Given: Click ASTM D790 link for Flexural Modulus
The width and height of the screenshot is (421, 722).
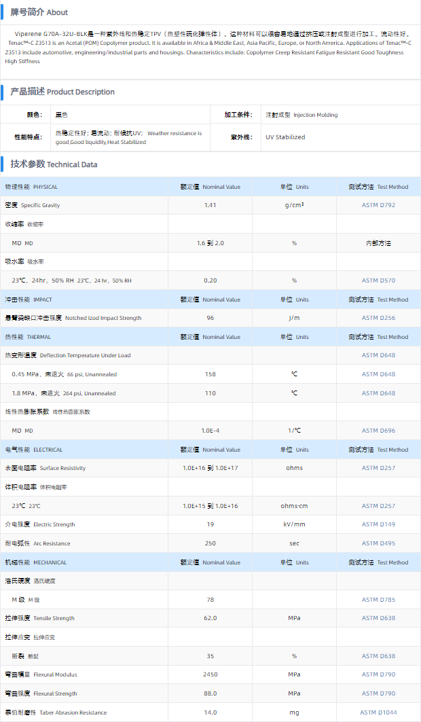Looking at the screenshot, I should 378,674.
